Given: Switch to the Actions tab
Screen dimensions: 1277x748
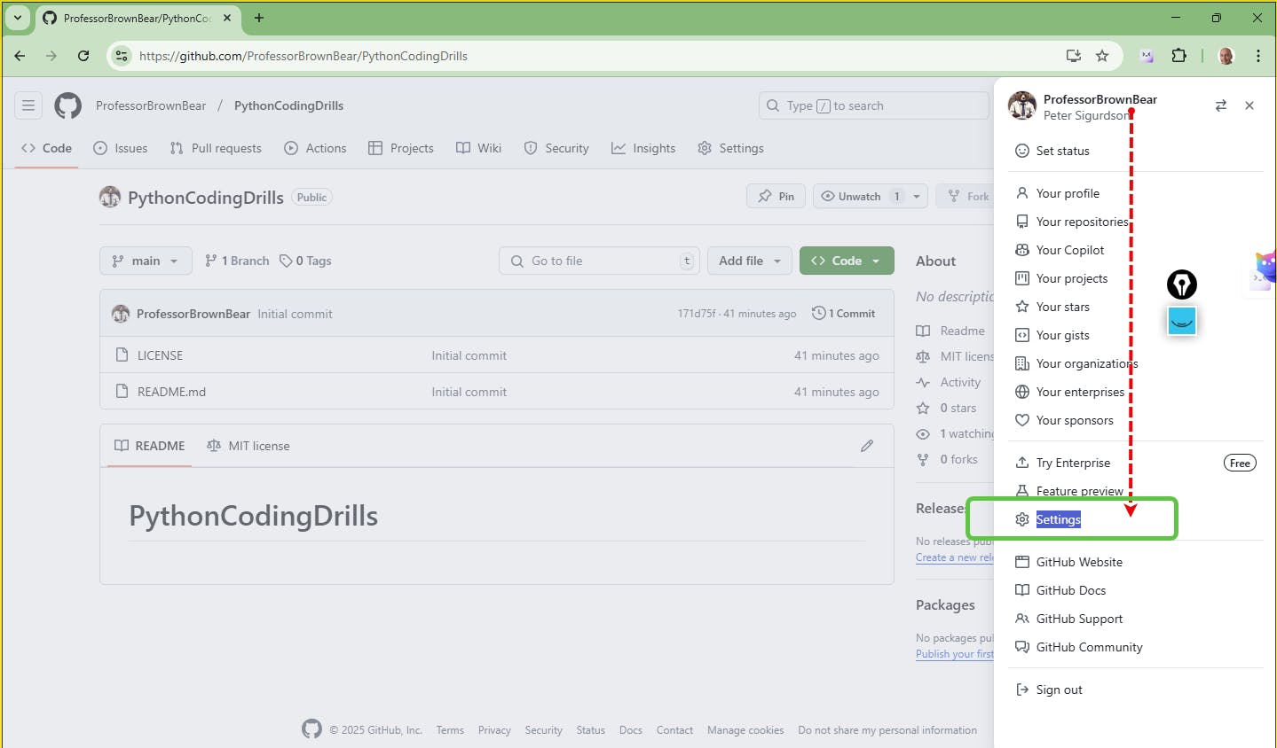Looking at the screenshot, I should 315,148.
